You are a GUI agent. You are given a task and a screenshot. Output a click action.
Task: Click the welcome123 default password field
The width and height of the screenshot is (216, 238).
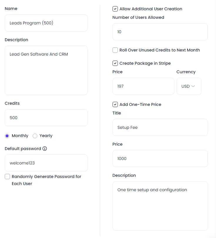point(46,163)
